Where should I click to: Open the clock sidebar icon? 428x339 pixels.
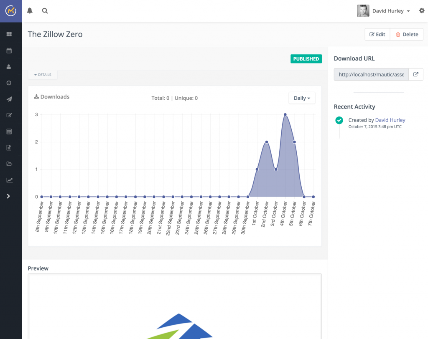(9, 83)
